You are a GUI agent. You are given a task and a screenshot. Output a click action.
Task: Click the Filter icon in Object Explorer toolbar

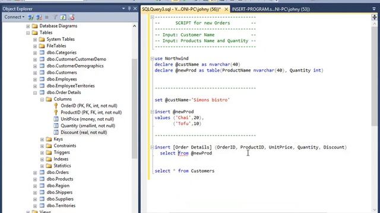[55, 17]
